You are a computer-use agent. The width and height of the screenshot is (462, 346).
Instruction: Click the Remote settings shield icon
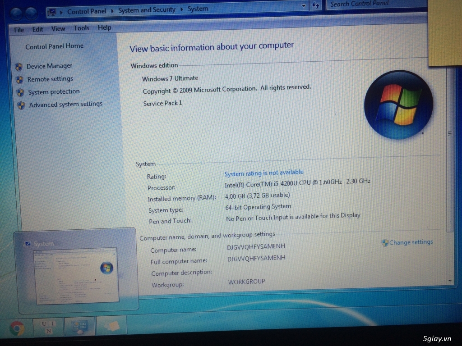[19, 80]
